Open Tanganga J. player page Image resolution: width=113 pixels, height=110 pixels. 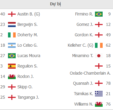(28, 97)
